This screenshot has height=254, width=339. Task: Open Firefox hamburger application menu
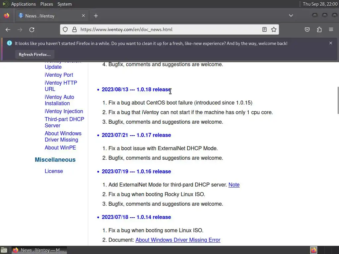331,29
